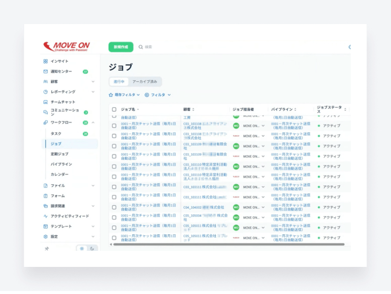391x294 pixels.
Task: Click the レポーティング chart icon
Action: point(45,92)
